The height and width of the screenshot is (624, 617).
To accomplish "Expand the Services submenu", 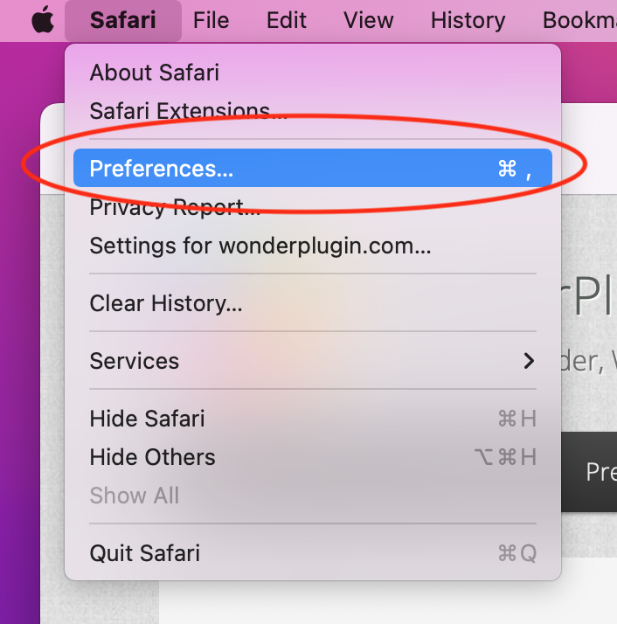I will (x=135, y=361).
